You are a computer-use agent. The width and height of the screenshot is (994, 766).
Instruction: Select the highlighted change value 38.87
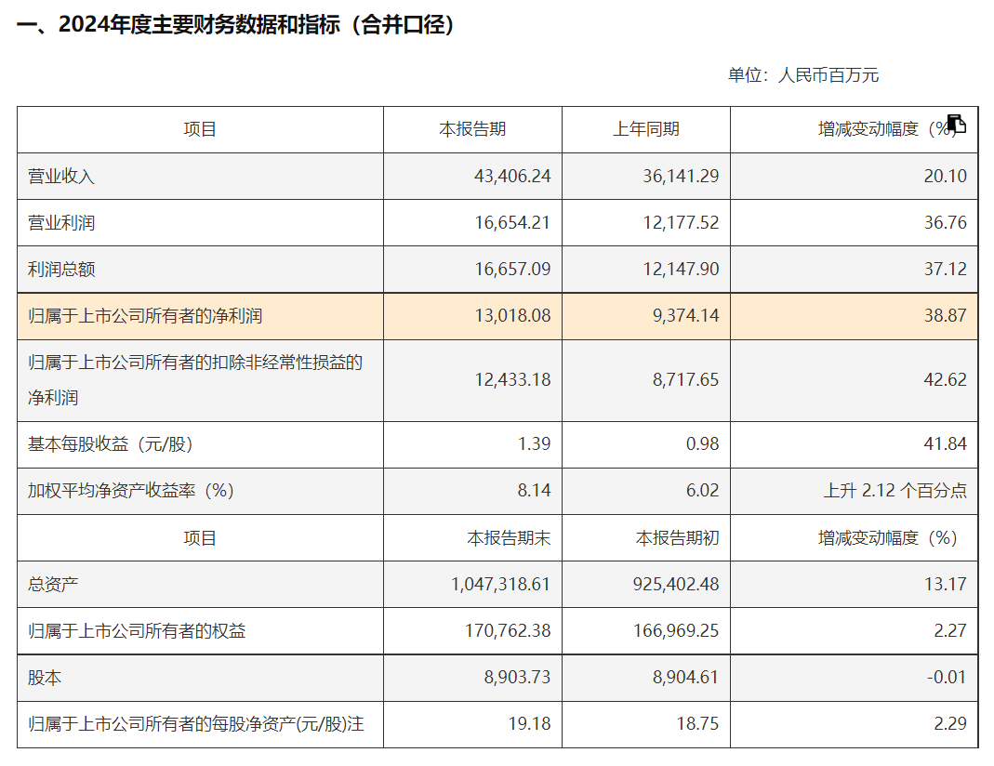946,315
